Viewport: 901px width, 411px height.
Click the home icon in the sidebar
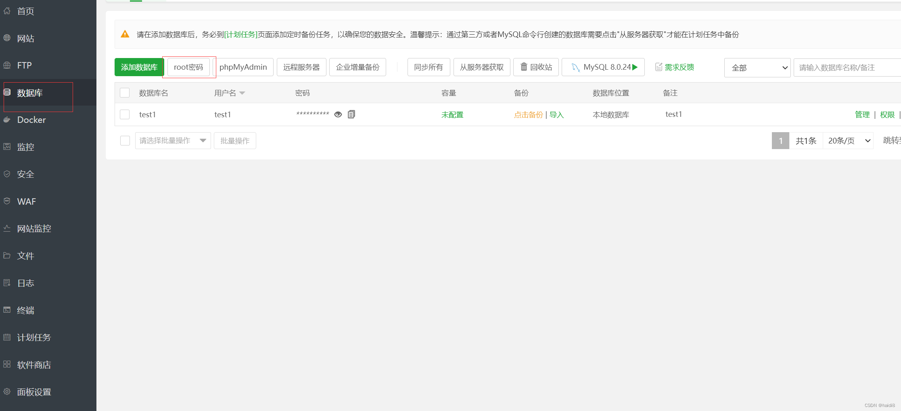(x=7, y=11)
